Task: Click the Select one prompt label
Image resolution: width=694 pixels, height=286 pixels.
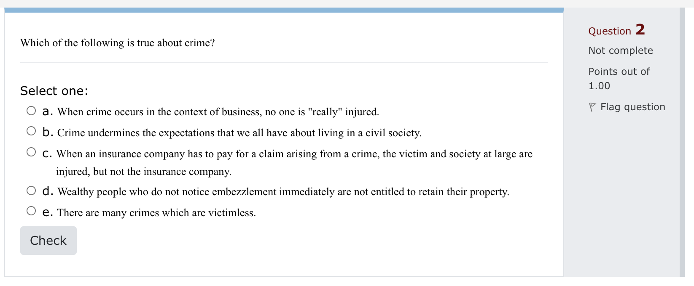Action: point(54,90)
